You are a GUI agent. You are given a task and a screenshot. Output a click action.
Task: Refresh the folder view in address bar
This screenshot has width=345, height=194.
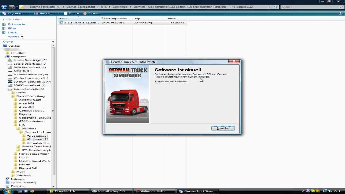[x=275, y=7]
